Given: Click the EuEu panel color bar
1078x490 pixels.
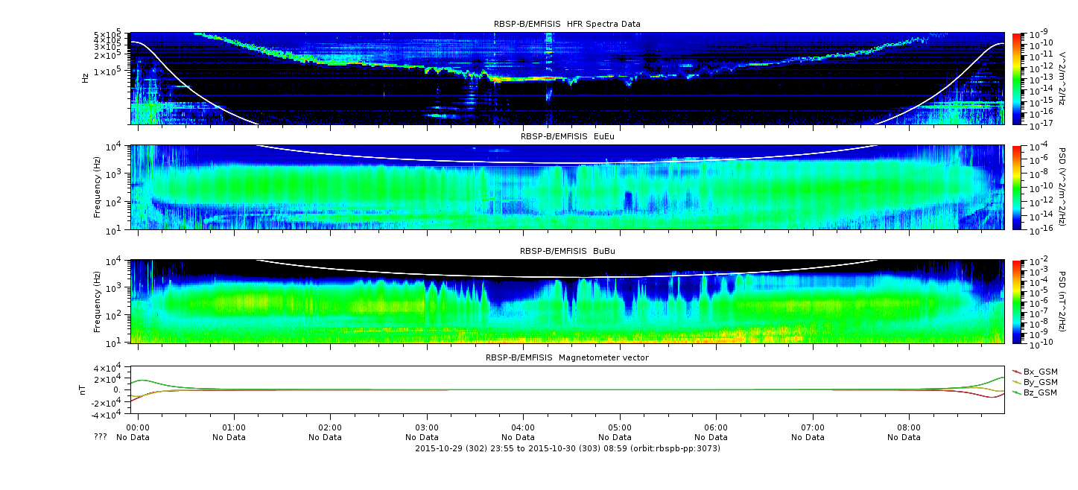Looking at the screenshot, I should (x=1016, y=187).
